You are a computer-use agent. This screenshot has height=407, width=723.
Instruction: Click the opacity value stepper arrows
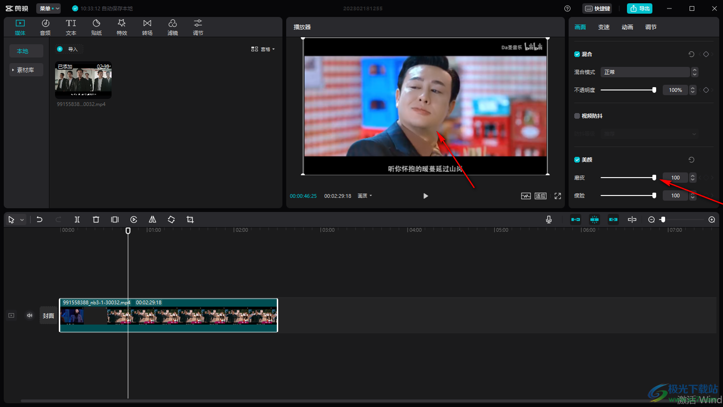[x=692, y=90]
